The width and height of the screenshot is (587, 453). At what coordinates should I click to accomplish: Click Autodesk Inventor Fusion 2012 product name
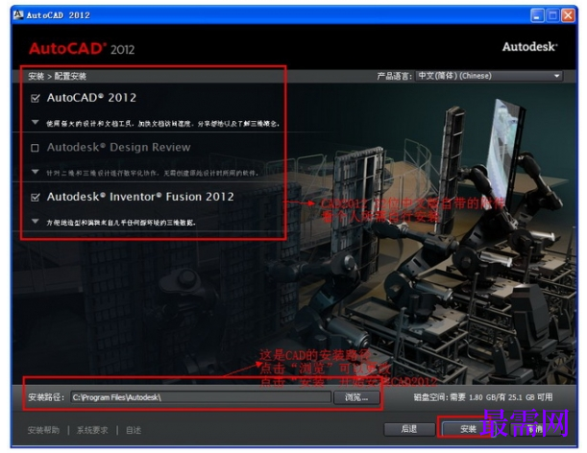click(140, 197)
